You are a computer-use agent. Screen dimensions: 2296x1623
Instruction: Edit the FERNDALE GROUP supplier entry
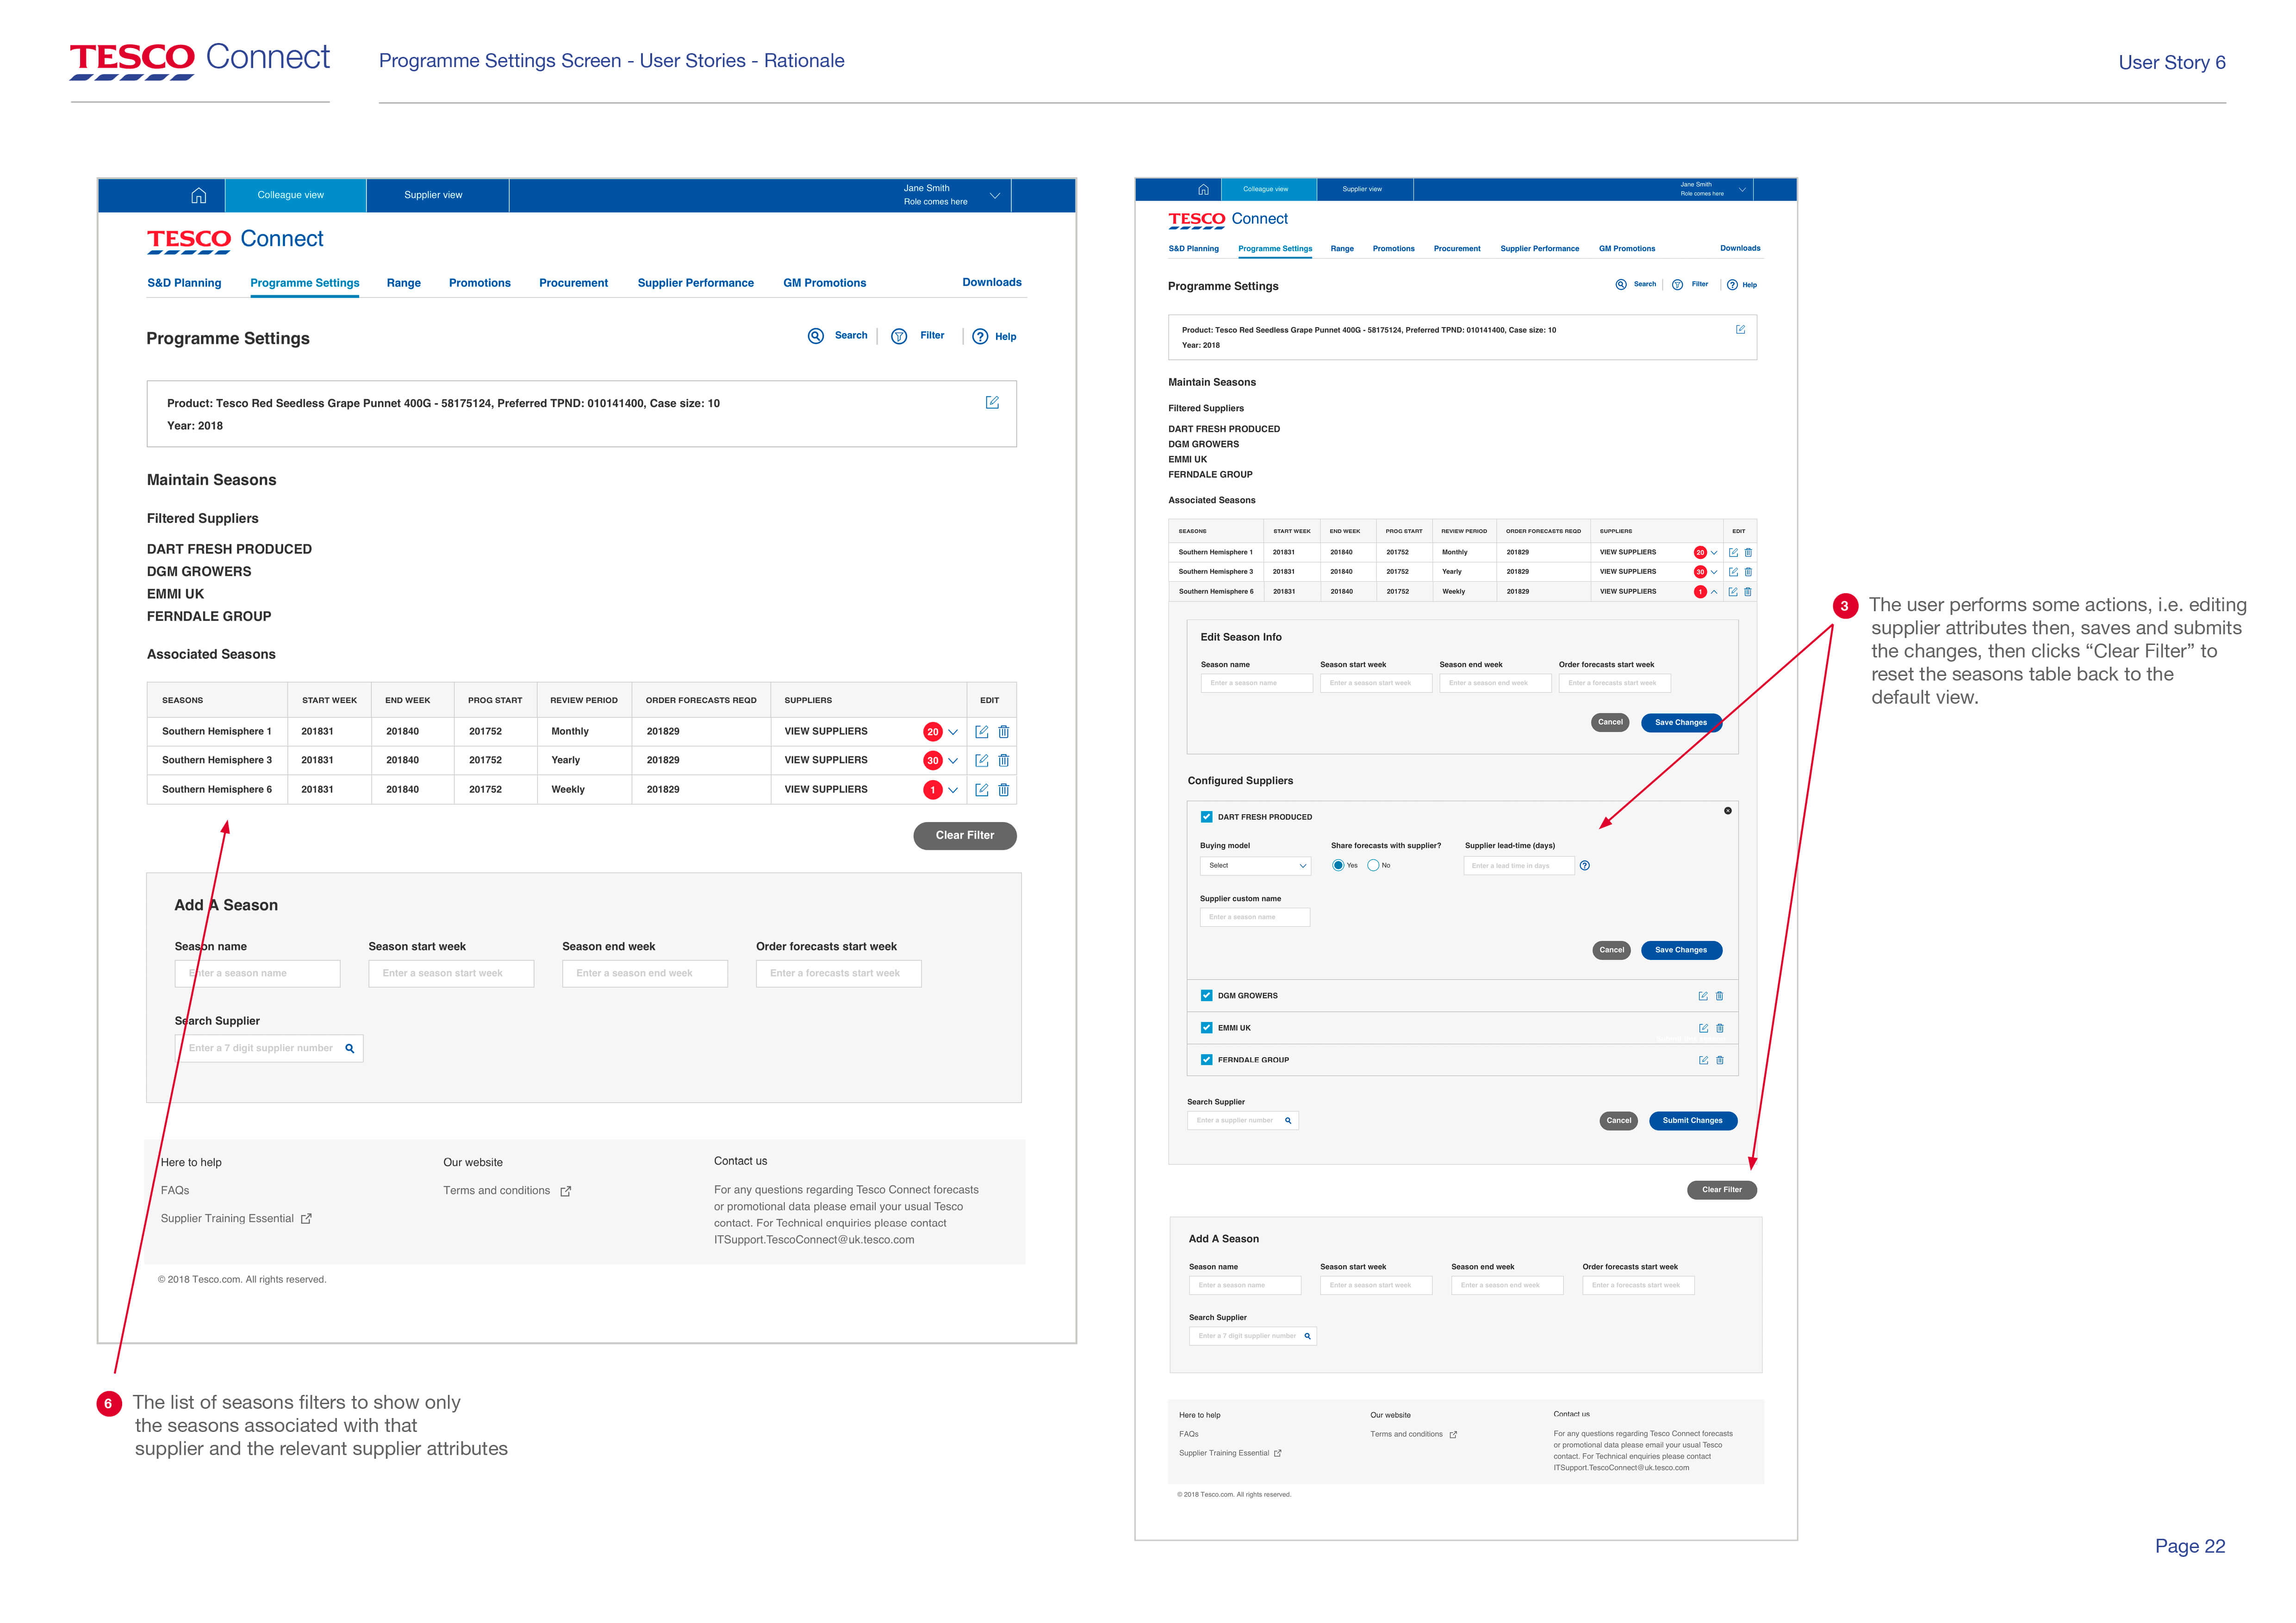(1703, 1060)
